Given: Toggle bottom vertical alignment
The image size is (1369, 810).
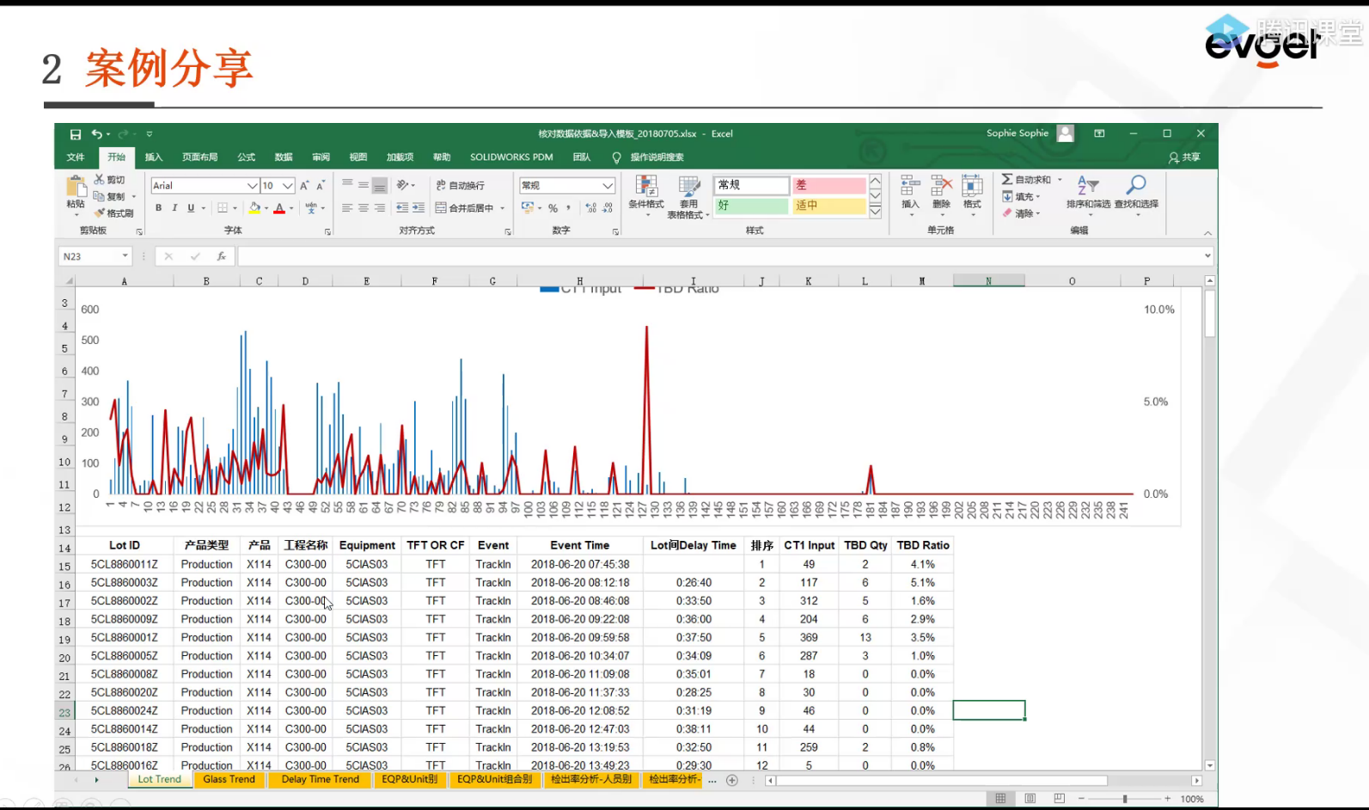Looking at the screenshot, I should (x=379, y=185).
